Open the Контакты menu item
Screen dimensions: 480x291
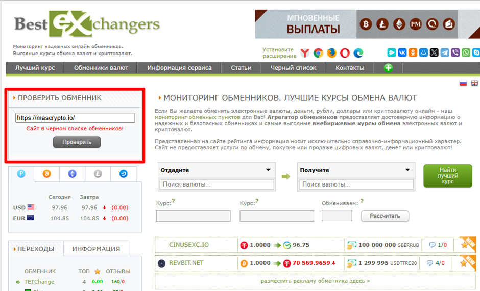[x=350, y=68]
